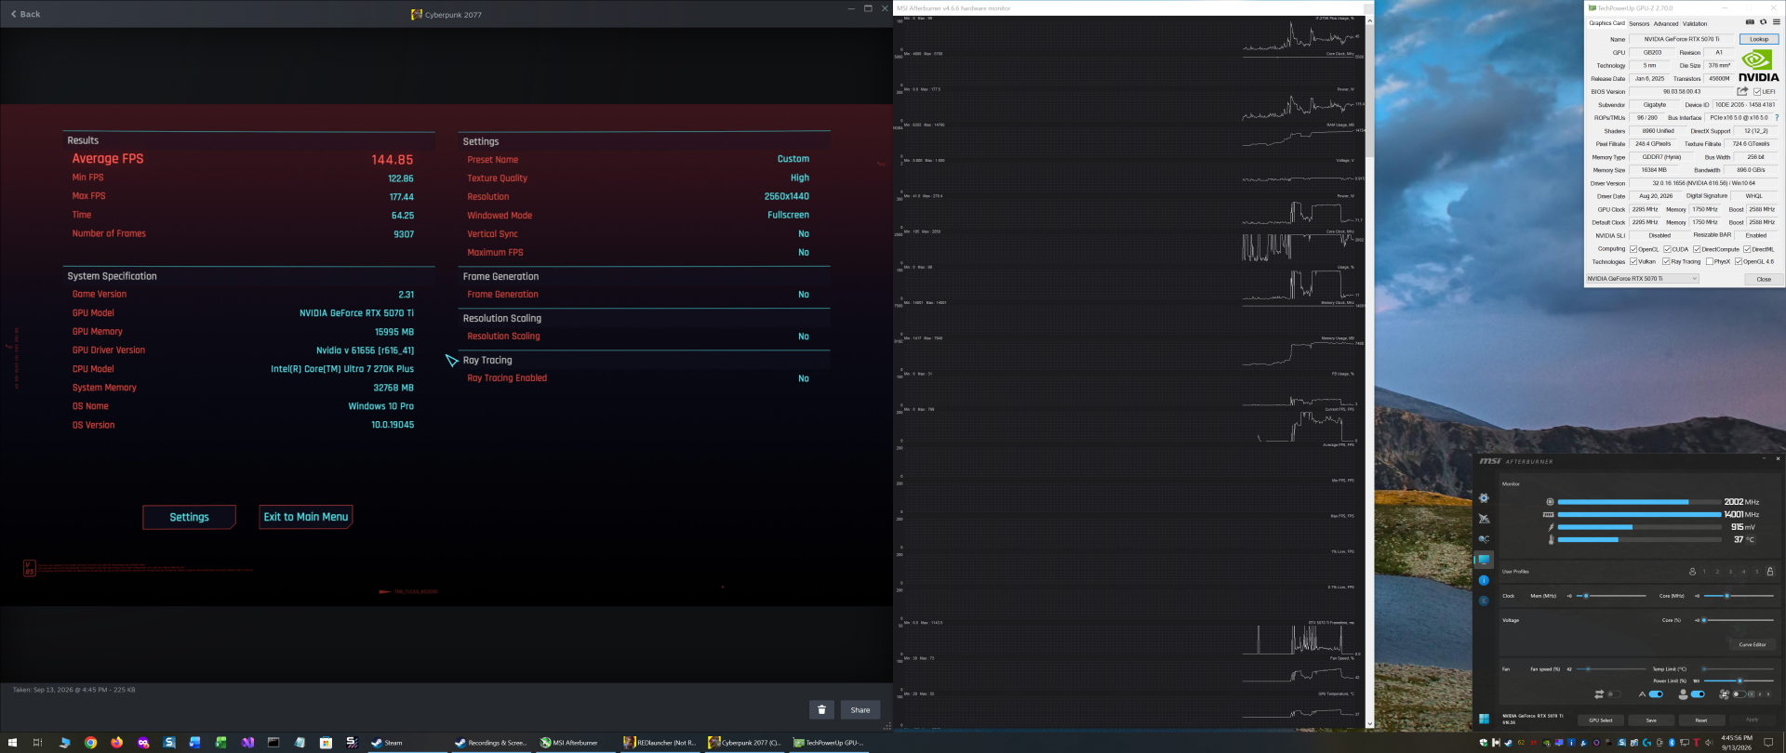This screenshot has height=753, width=1786.
Task: Open the Afterburner info icon
Action: (x=1484, y=580)
